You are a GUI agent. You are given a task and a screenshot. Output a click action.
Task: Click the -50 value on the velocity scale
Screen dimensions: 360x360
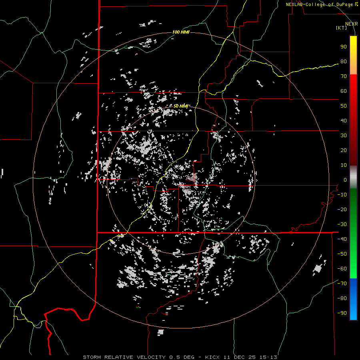(342, 254)
